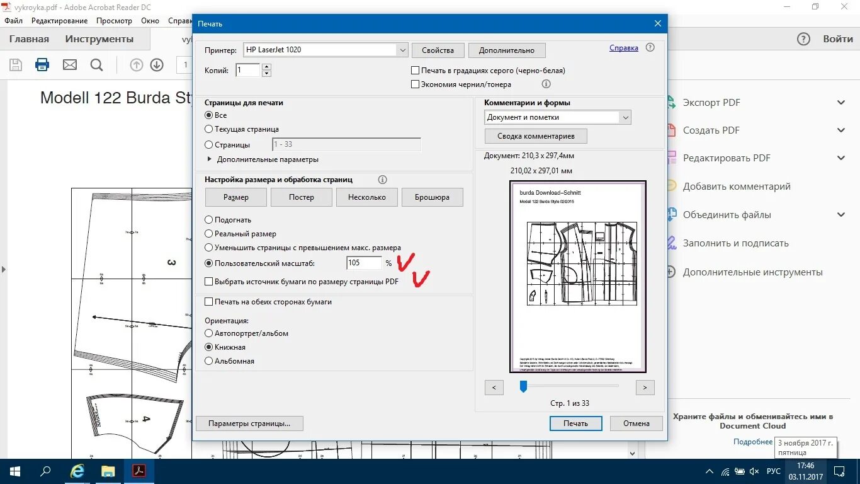The width and height of the screenshot is (860, 484).
Task: Click Постер sizing button
Action: 302,197
